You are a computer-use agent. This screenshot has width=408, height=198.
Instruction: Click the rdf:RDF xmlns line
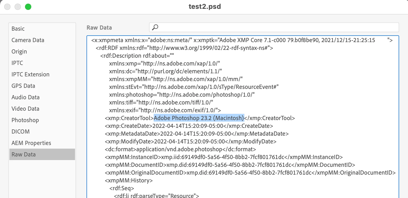(184, 48)
